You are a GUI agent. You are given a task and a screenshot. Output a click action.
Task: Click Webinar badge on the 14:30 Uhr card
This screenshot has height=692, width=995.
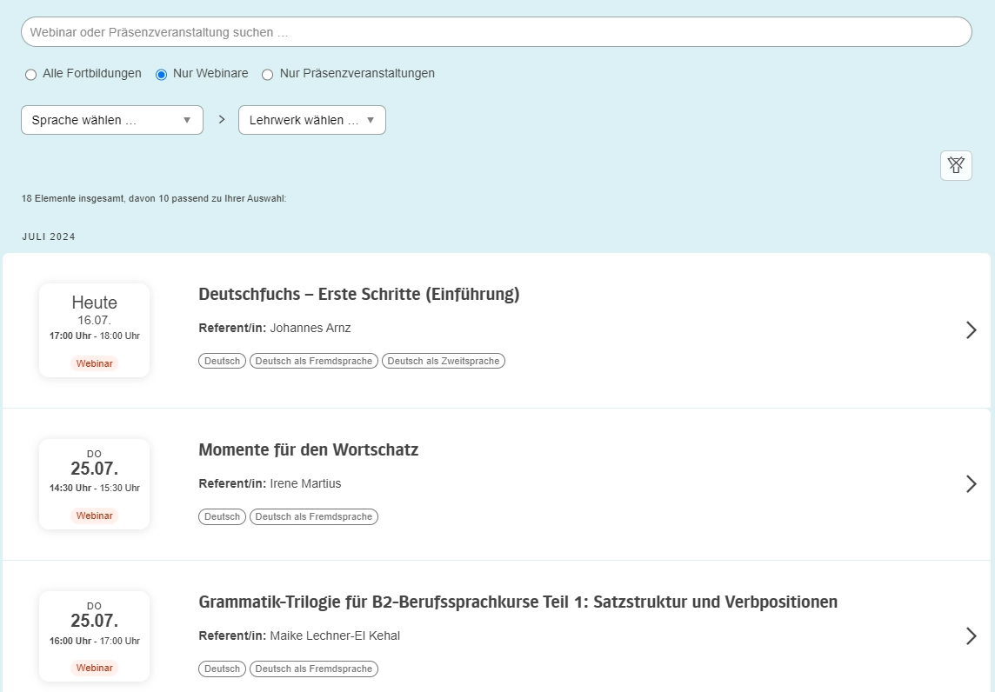[94, 516]
